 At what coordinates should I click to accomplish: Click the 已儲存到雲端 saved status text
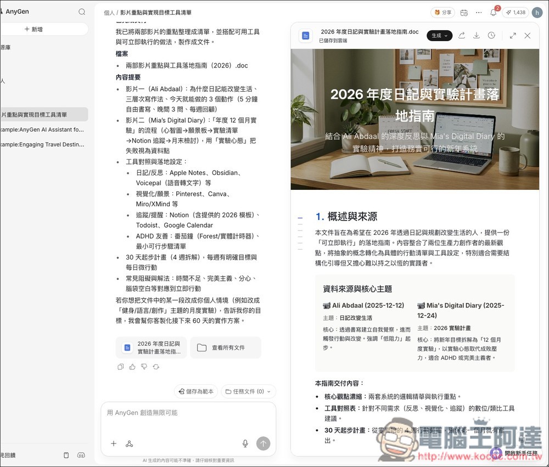[x=333, y=41]
